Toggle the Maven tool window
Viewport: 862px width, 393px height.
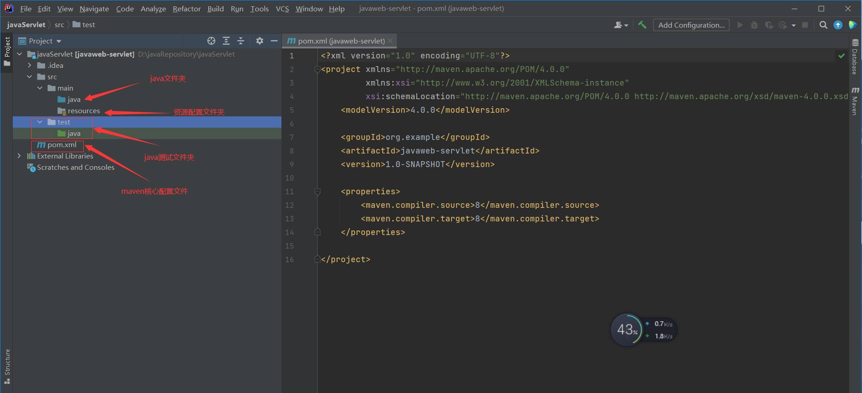[855, 101]
